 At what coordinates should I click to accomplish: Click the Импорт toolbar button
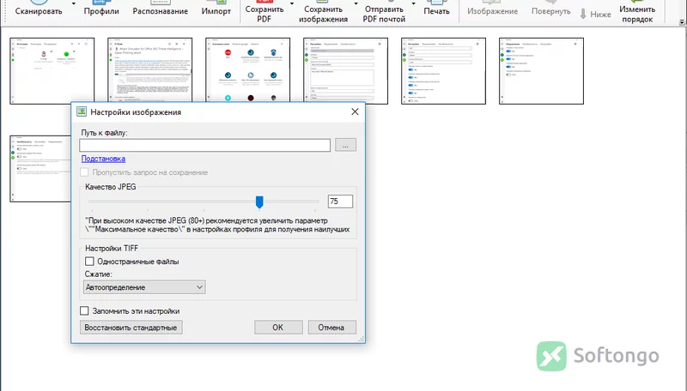coord(216,10)
